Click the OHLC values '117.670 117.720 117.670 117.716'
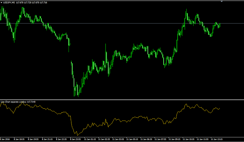This screenshot has width=244, height=142. coord(32,3)
